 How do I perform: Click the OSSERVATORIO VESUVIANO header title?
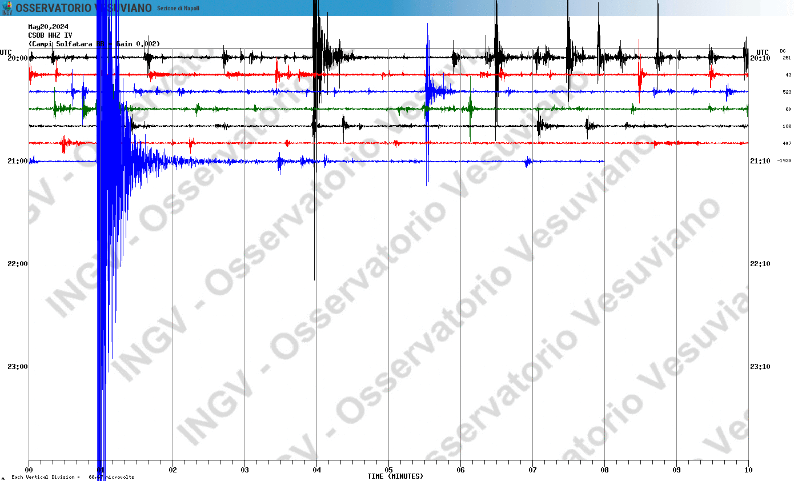click(83, 8)
